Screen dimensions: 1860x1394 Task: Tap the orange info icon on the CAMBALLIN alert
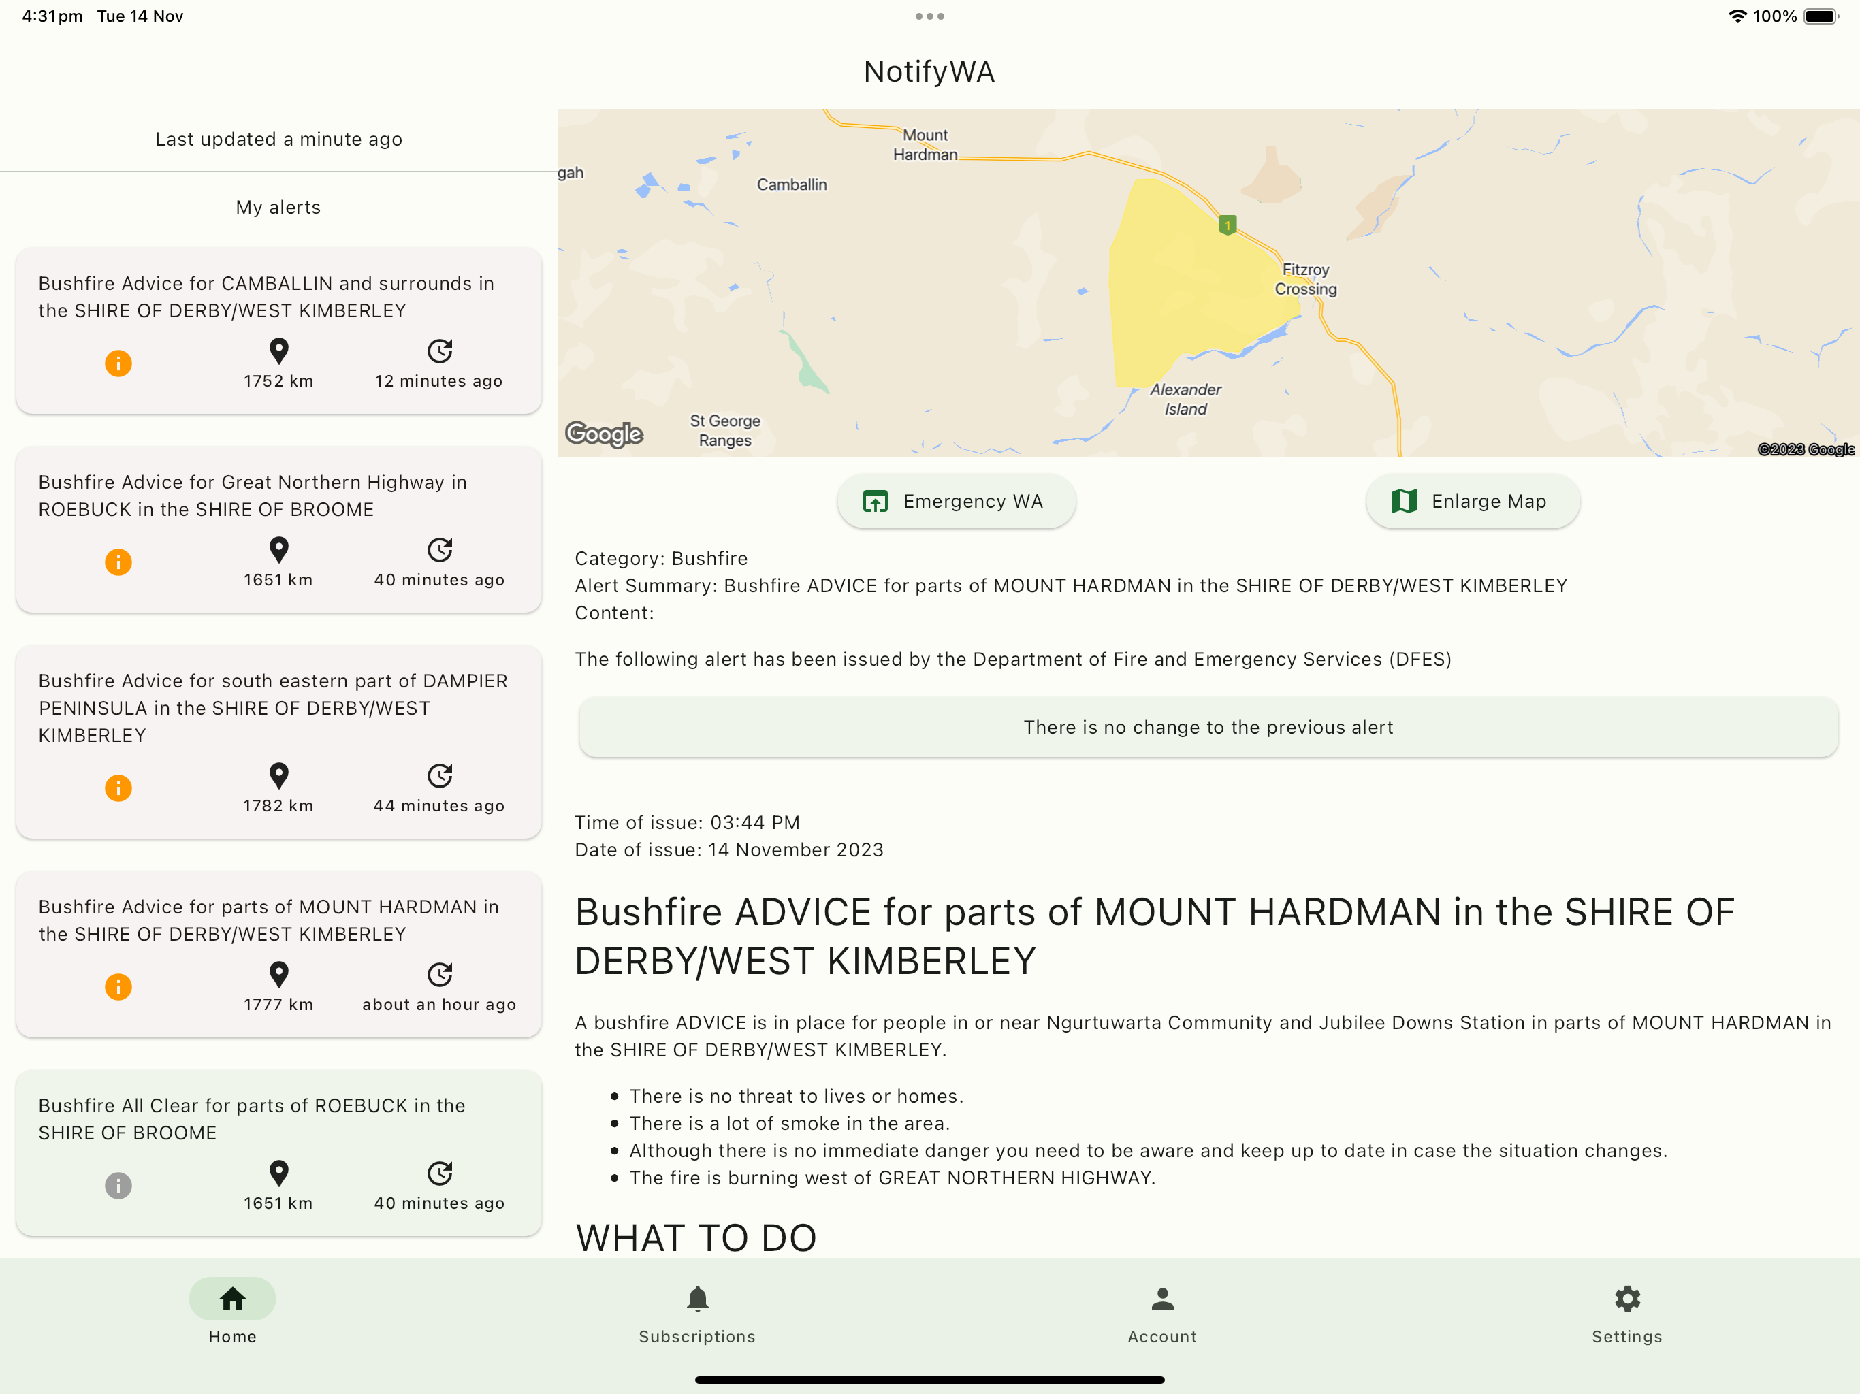tap(118, 363)
